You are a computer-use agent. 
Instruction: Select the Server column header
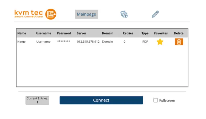[81, 33]
